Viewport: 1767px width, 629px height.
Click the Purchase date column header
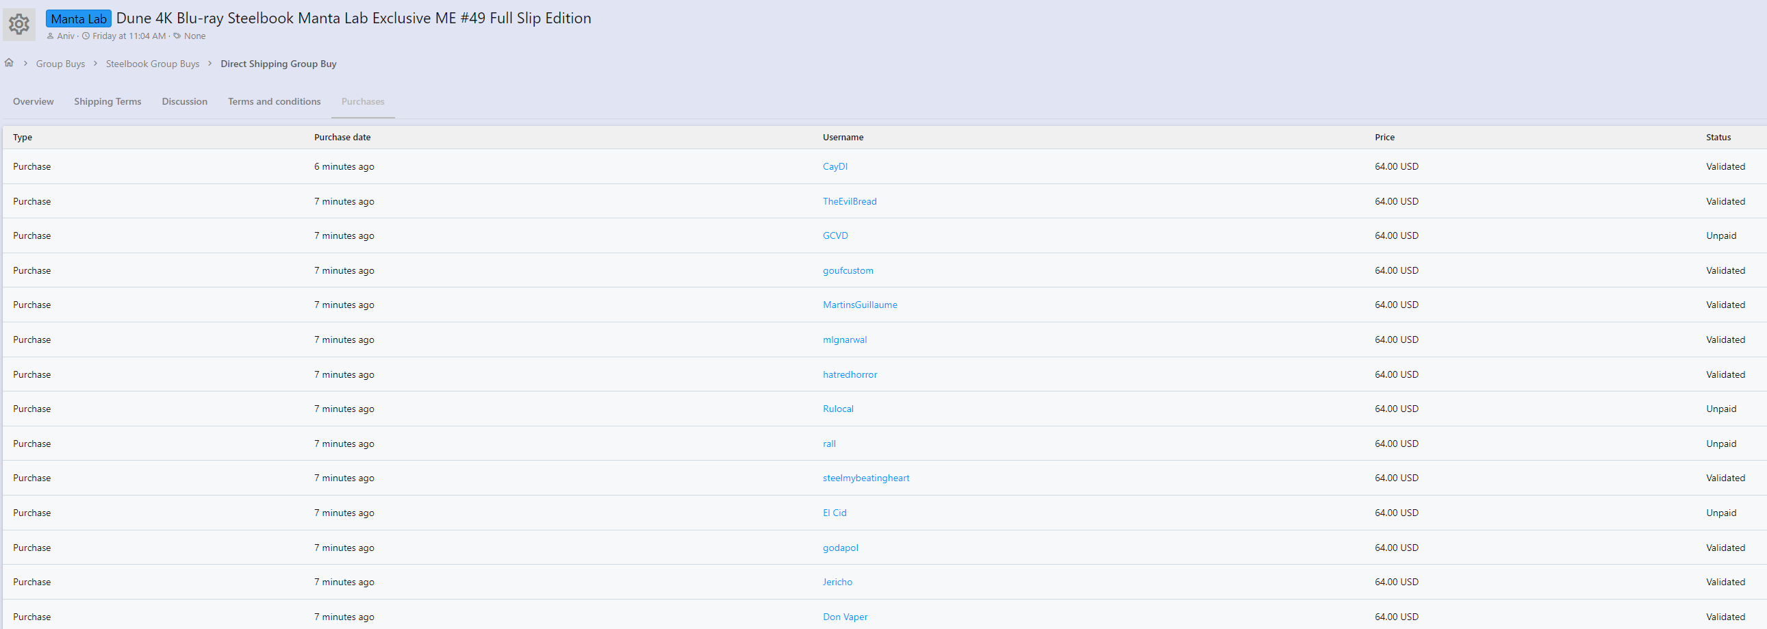[x=342, y=137]
